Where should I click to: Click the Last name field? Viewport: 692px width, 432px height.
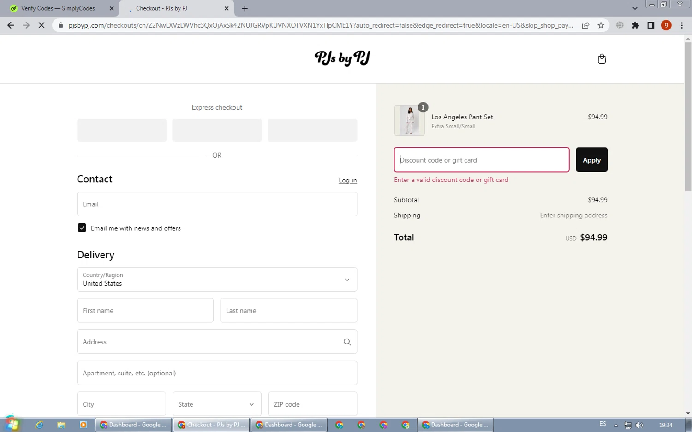pyautogui.click(x=289, y=310)
